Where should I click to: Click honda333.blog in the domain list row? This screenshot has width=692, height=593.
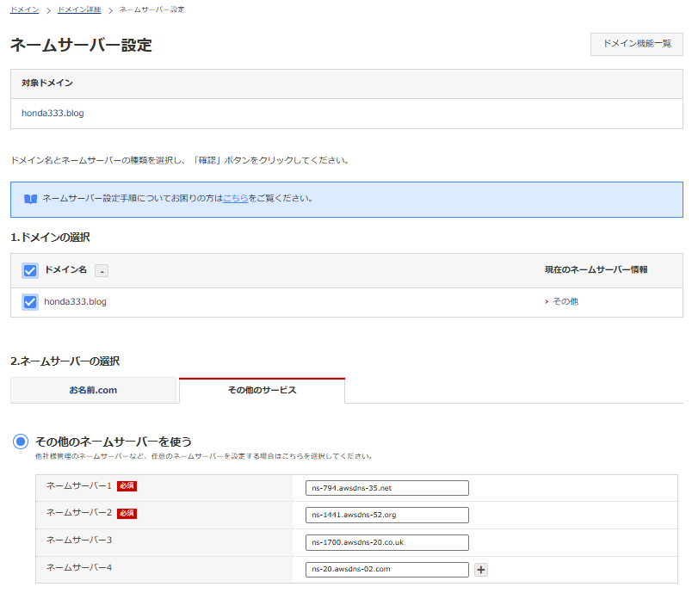coord(76,302)
